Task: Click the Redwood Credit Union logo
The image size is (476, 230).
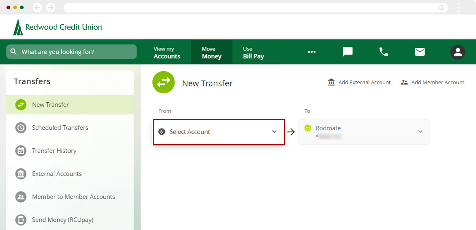Action: [x=58, y=27]
